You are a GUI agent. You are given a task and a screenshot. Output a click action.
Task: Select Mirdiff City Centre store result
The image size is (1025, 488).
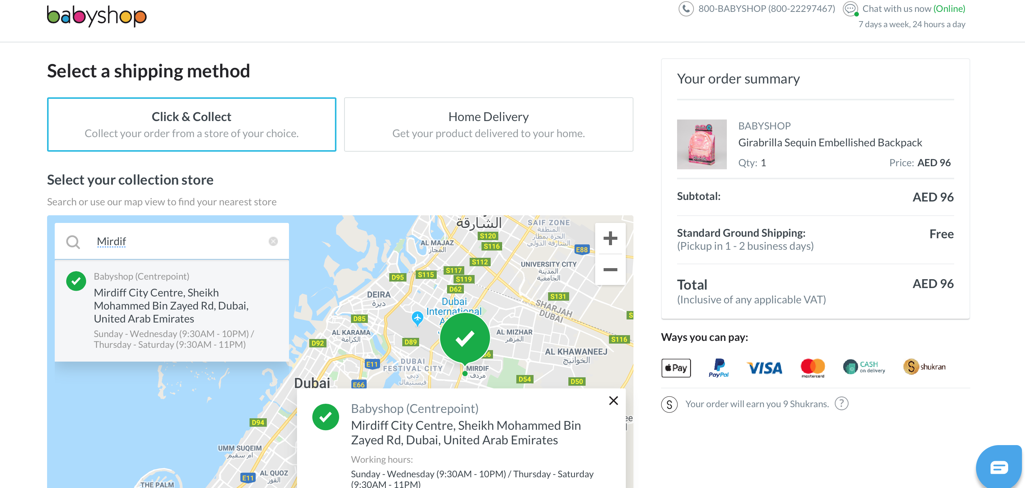click(171, 306)
